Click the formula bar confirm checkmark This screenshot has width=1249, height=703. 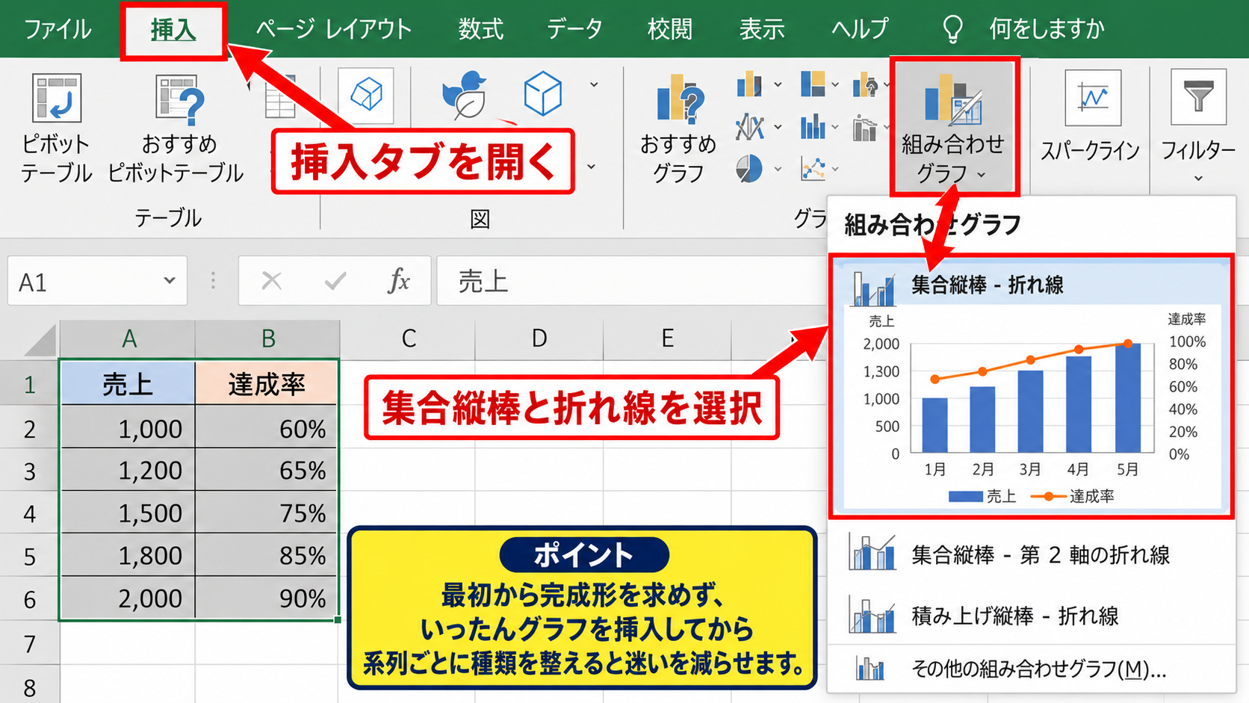[335, 281]
